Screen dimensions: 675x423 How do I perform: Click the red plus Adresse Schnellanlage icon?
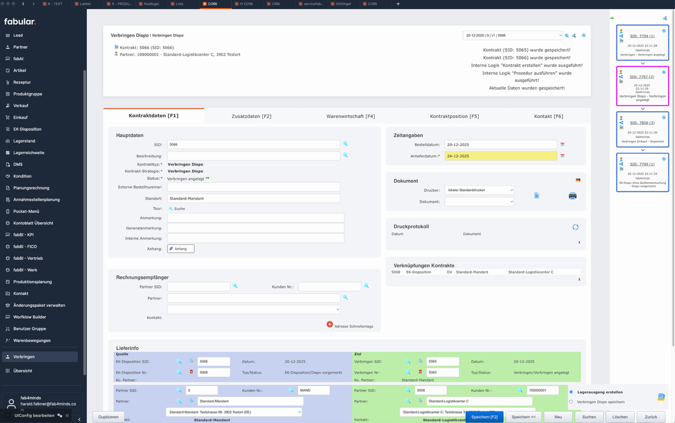click(x=330, y=324)
